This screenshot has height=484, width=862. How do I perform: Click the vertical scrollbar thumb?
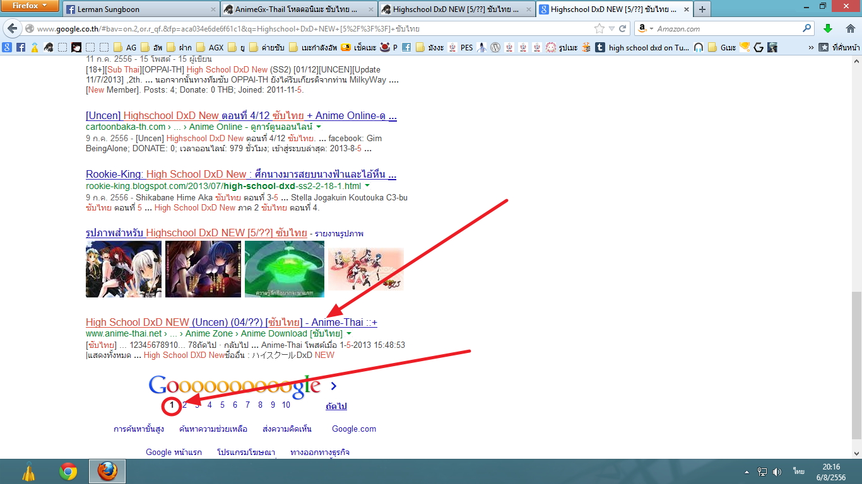[856, 365]
